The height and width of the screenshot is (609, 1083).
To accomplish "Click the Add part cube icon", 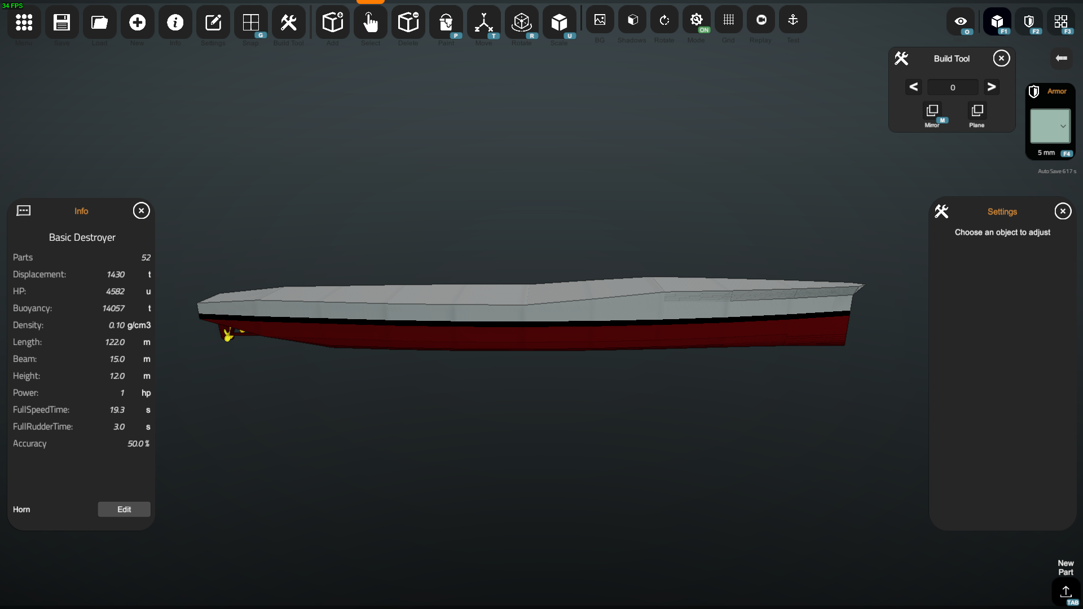I will 332,23.
